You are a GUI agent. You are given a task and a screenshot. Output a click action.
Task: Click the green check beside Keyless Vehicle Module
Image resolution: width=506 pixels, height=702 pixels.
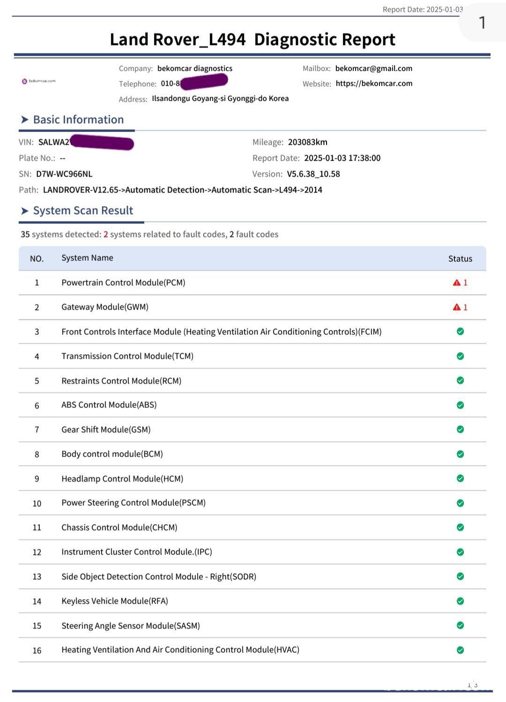(461, 601)
